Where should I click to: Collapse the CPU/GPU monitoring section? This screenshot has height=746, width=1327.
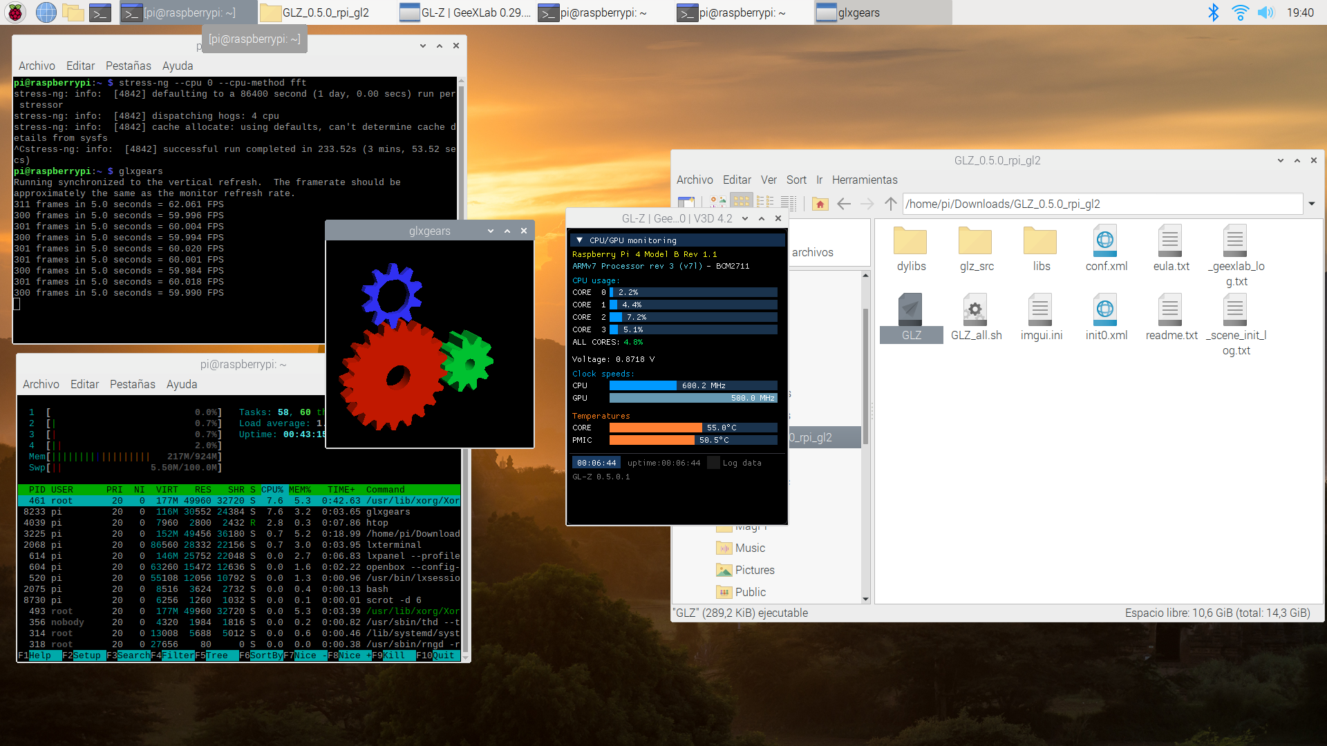point(579,240)
